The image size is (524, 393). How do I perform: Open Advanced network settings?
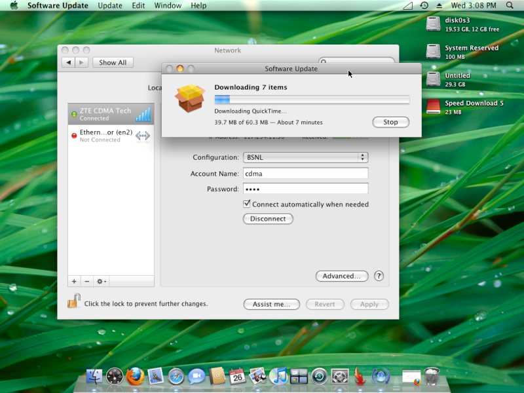tap(341, 276)
